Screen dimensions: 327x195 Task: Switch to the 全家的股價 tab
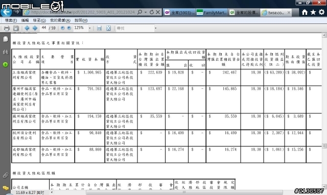coord(244,13)
